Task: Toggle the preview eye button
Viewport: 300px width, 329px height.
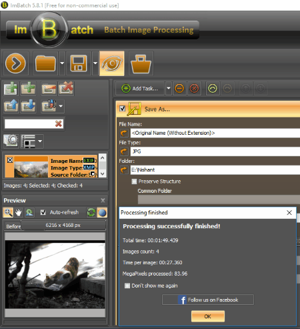Action: (112, 63)
